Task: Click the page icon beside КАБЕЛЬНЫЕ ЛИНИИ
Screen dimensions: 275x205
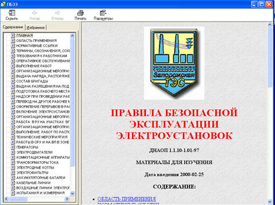Action: click(13, 183)
